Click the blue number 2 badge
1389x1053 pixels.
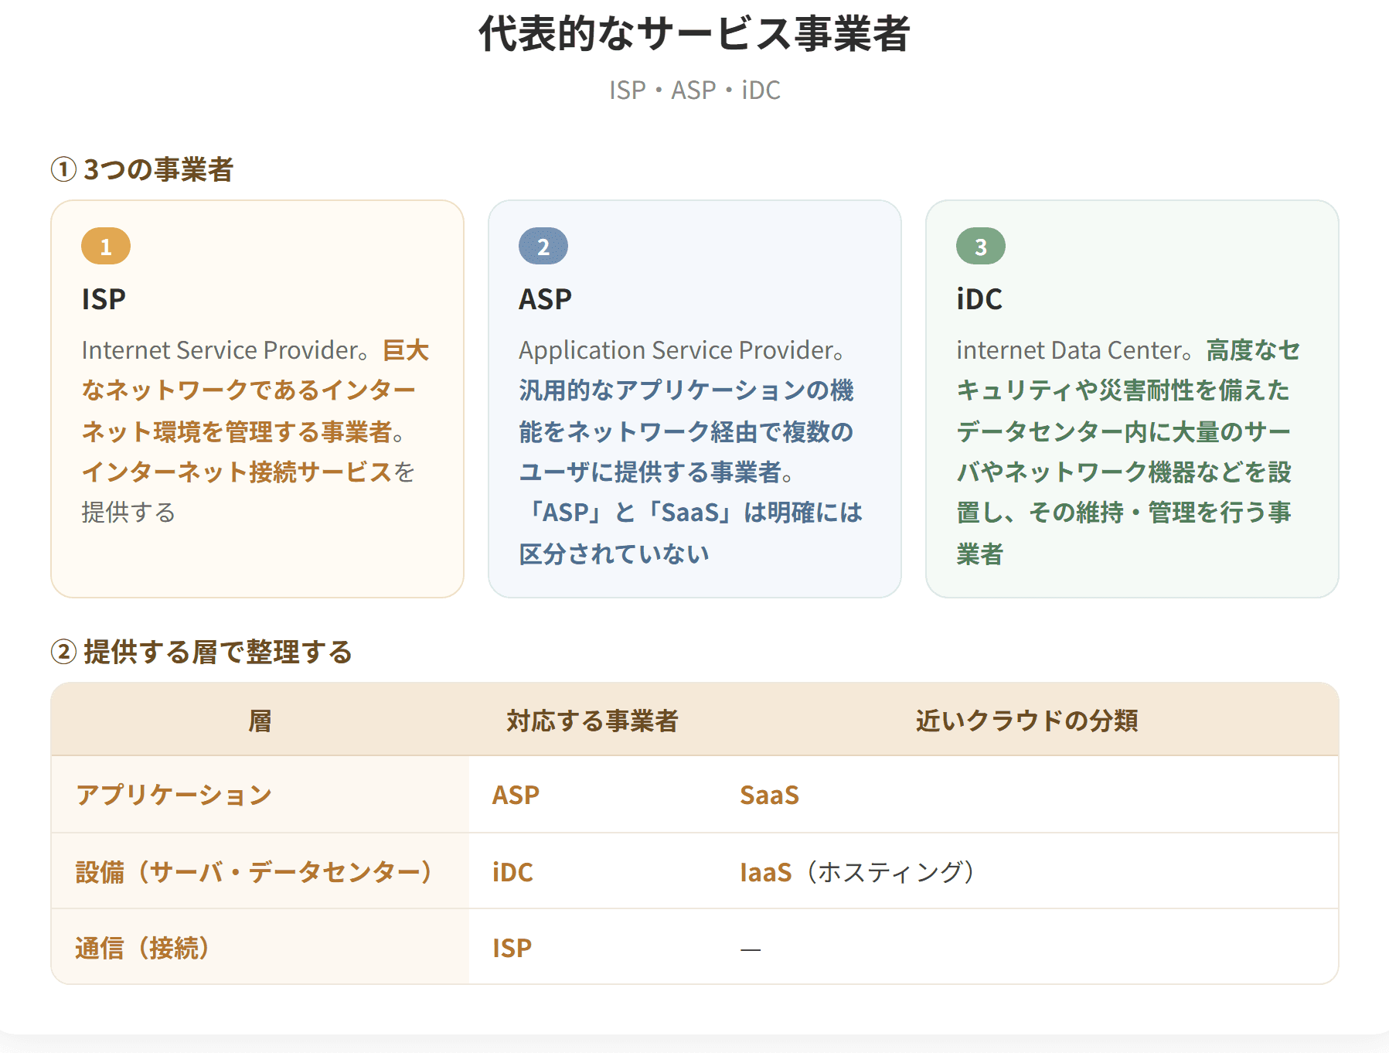tap(543, 247)
